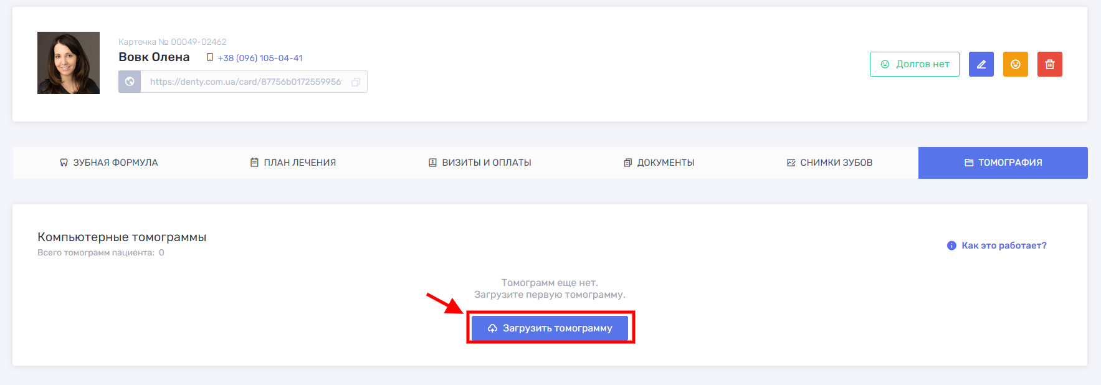The width and height of the screenshot is (1101, 385).
Task: Click the blue edit pencil icon
Action: [x=981, y=64]
